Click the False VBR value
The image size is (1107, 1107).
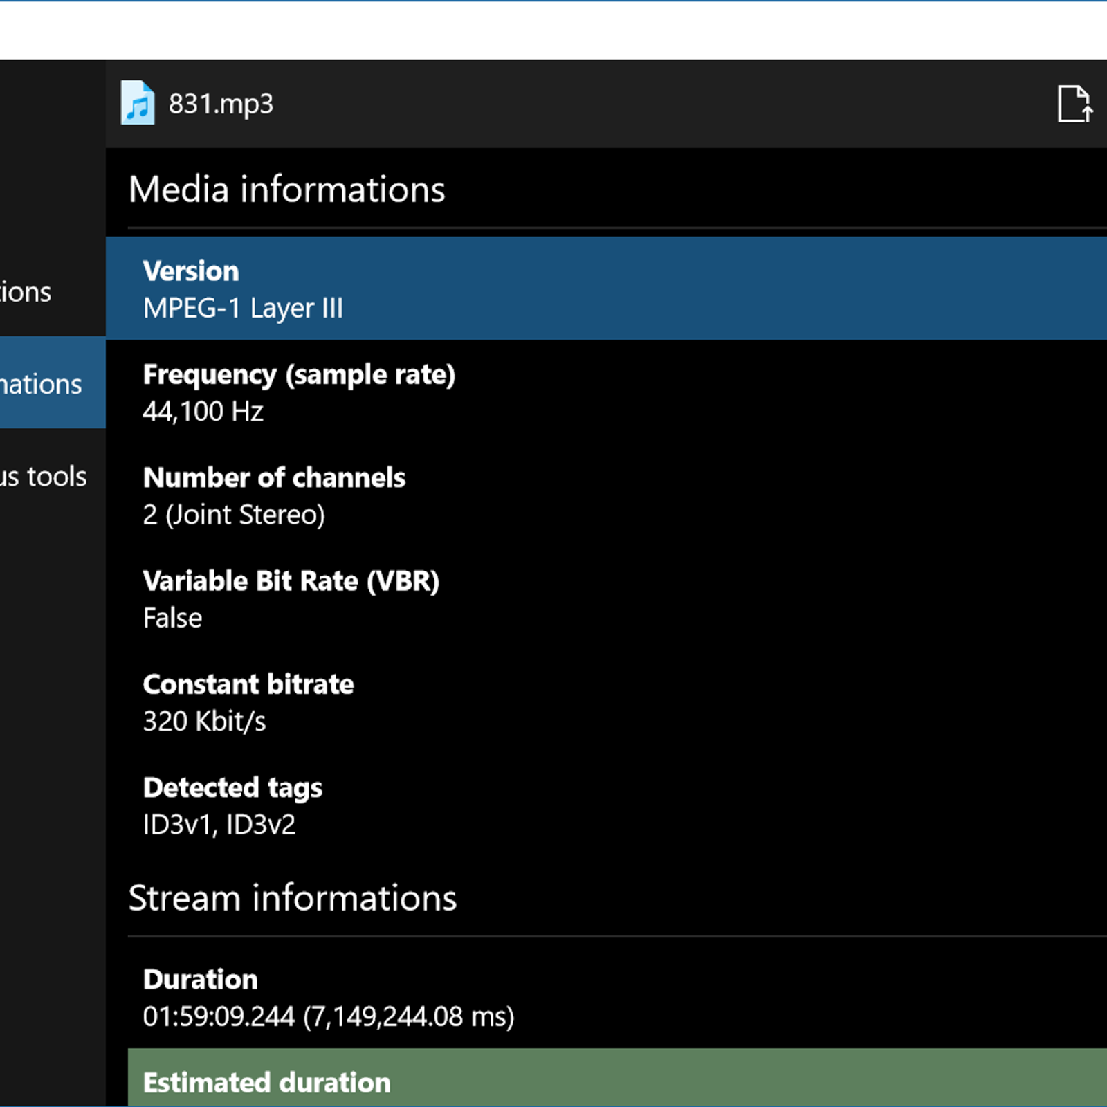pyautogui.click(x=172, y=618)
